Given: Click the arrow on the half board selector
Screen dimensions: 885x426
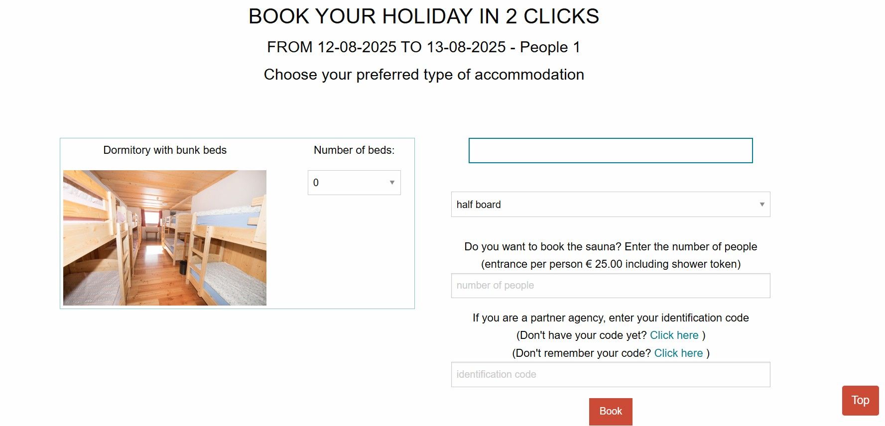Looking at the screenshot, I should coord(761,205).
